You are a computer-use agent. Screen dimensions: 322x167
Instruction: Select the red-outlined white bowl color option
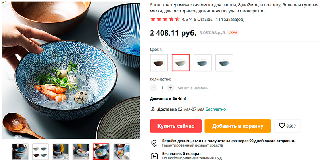[x=181, y=63]
